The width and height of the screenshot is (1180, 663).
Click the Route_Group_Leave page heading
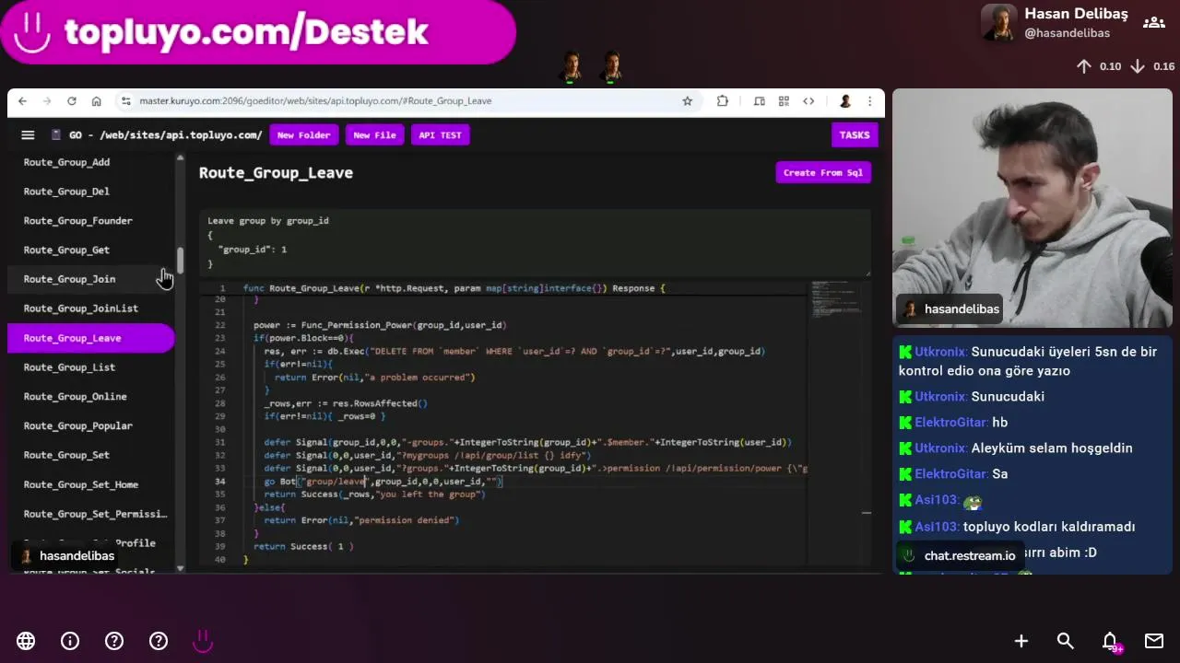point(276,173)
